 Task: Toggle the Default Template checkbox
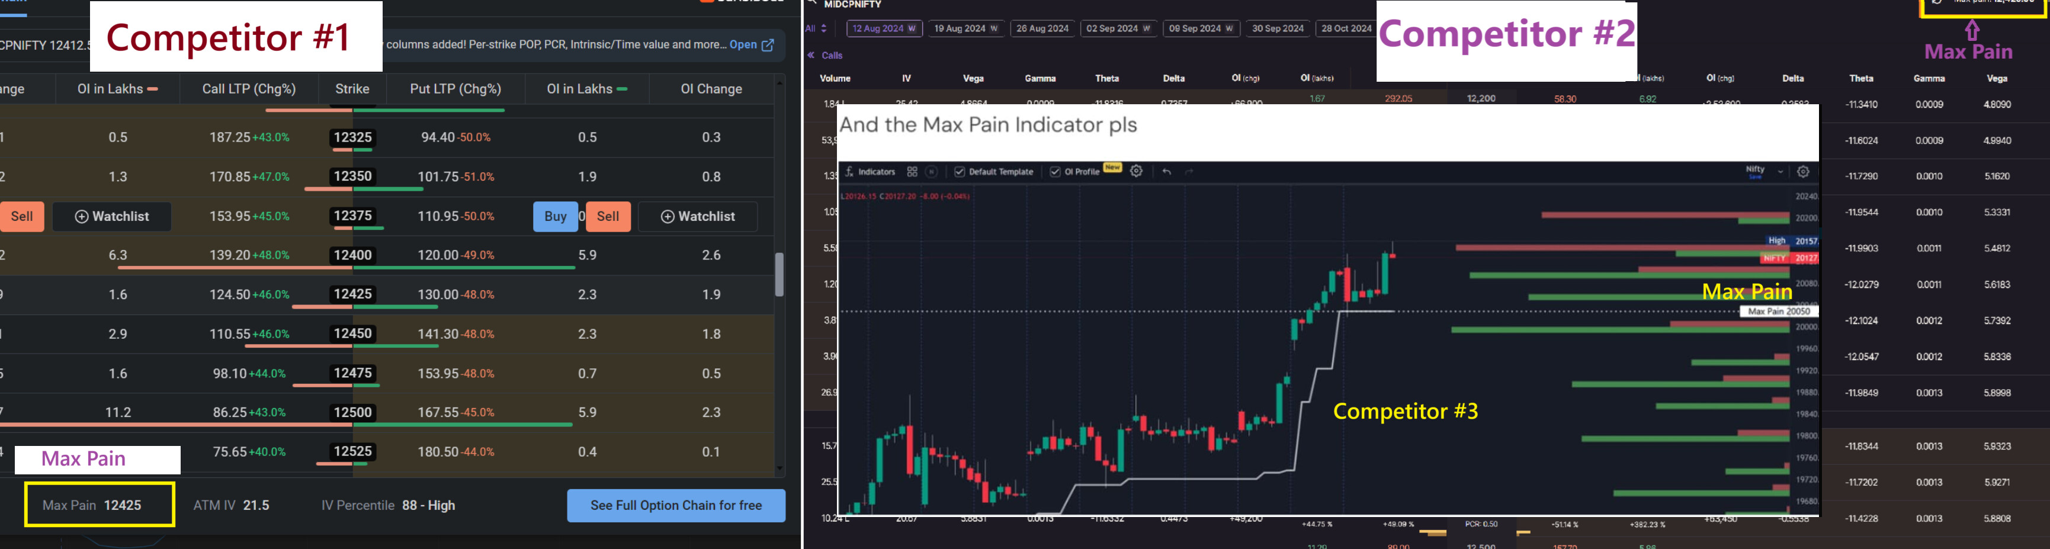click(960, 172)
